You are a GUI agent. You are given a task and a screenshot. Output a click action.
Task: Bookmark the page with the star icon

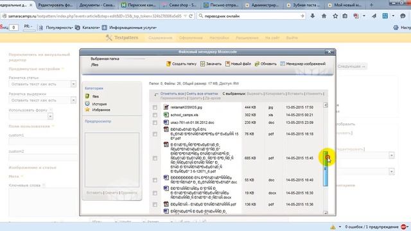[x=335, y=16]
